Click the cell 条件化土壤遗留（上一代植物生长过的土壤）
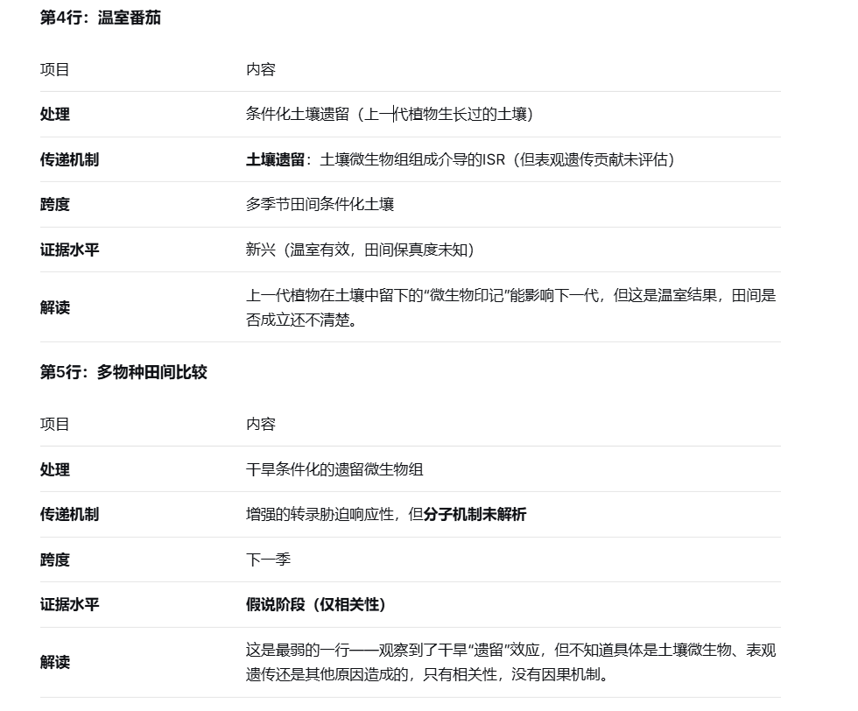 (390, 115)
